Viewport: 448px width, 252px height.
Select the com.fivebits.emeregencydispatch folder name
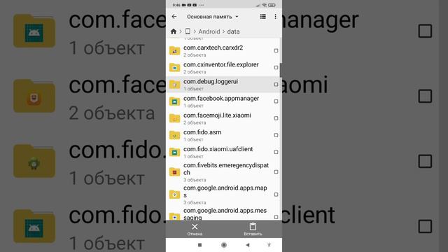(226, 169)
